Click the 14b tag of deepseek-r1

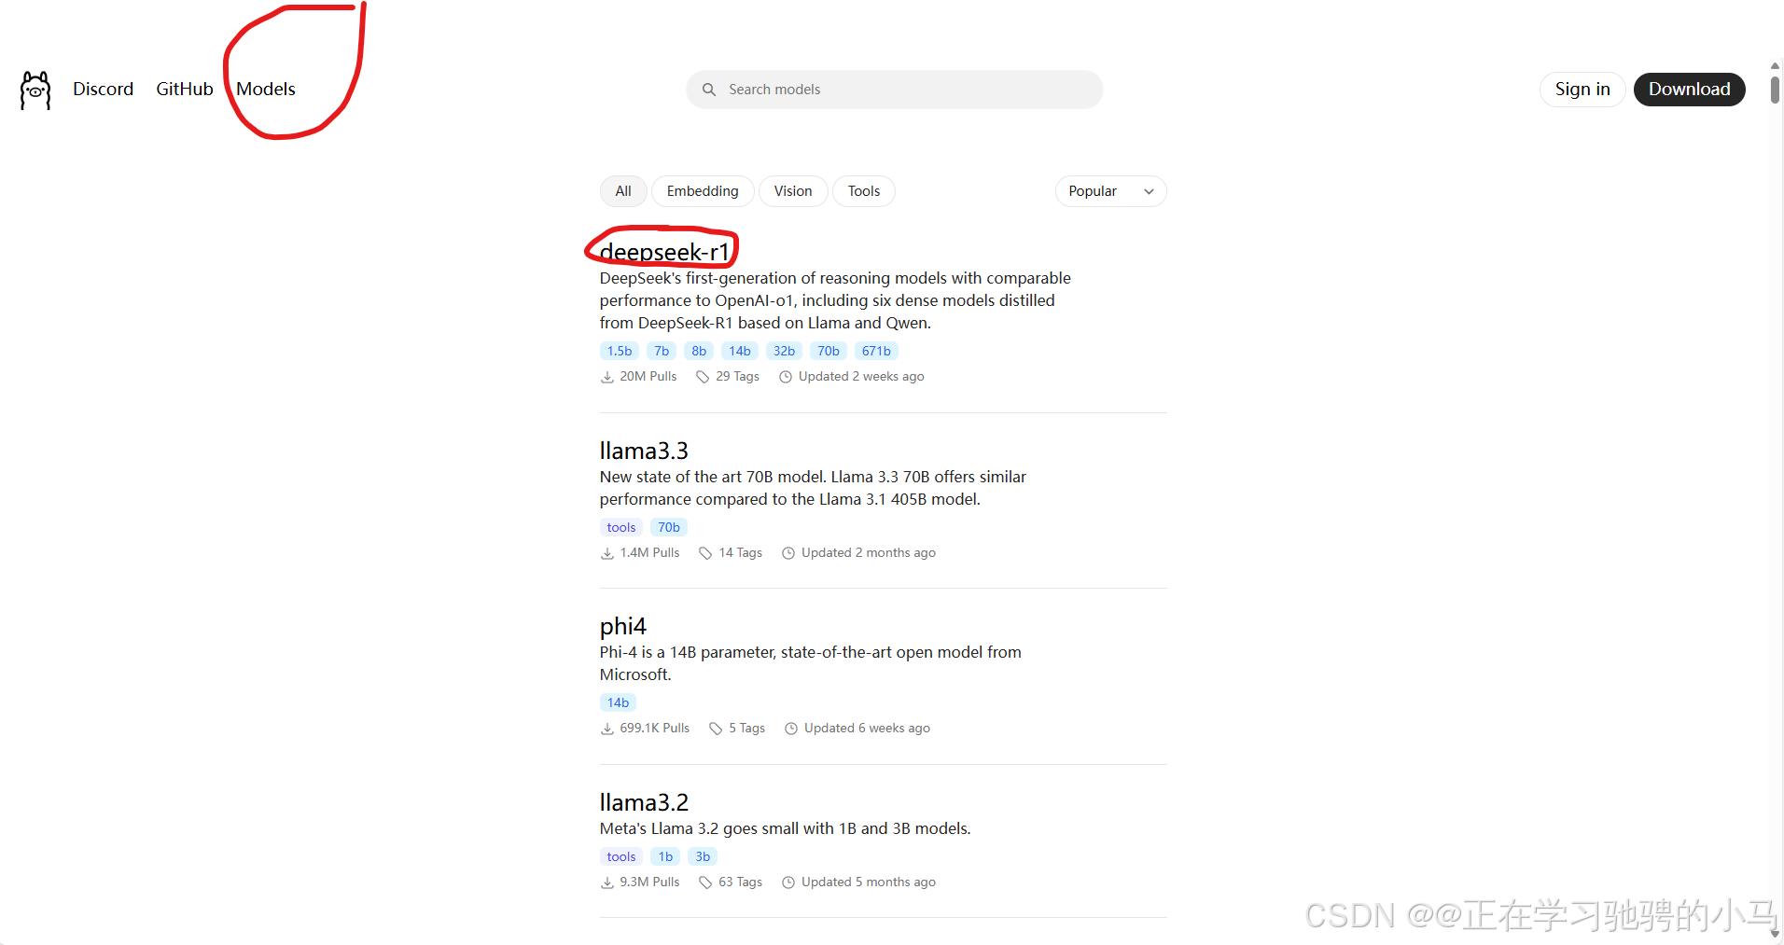pos(740,352)
